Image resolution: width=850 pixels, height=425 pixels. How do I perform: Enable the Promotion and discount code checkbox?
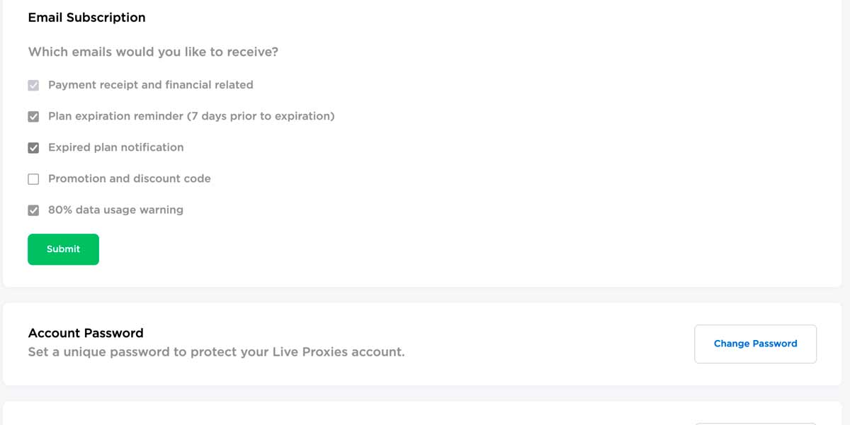click(x=33, y=179)
